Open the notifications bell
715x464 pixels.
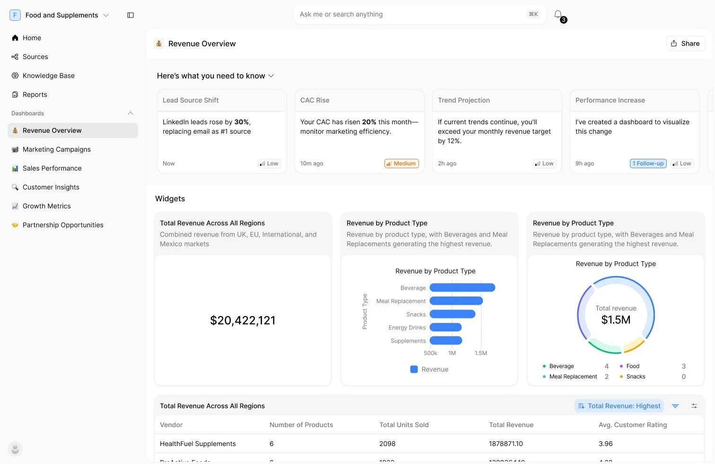pyautogui.click(x=558, y=15)
